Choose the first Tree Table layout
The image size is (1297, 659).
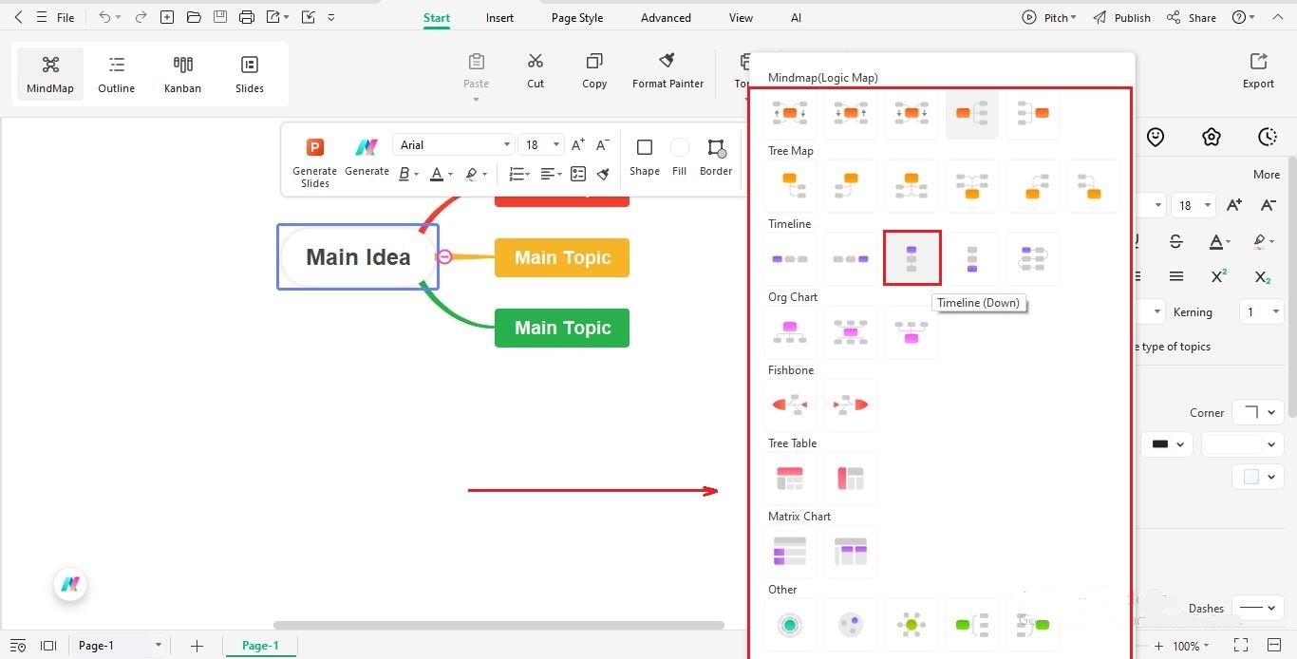(x=790, y=478)
